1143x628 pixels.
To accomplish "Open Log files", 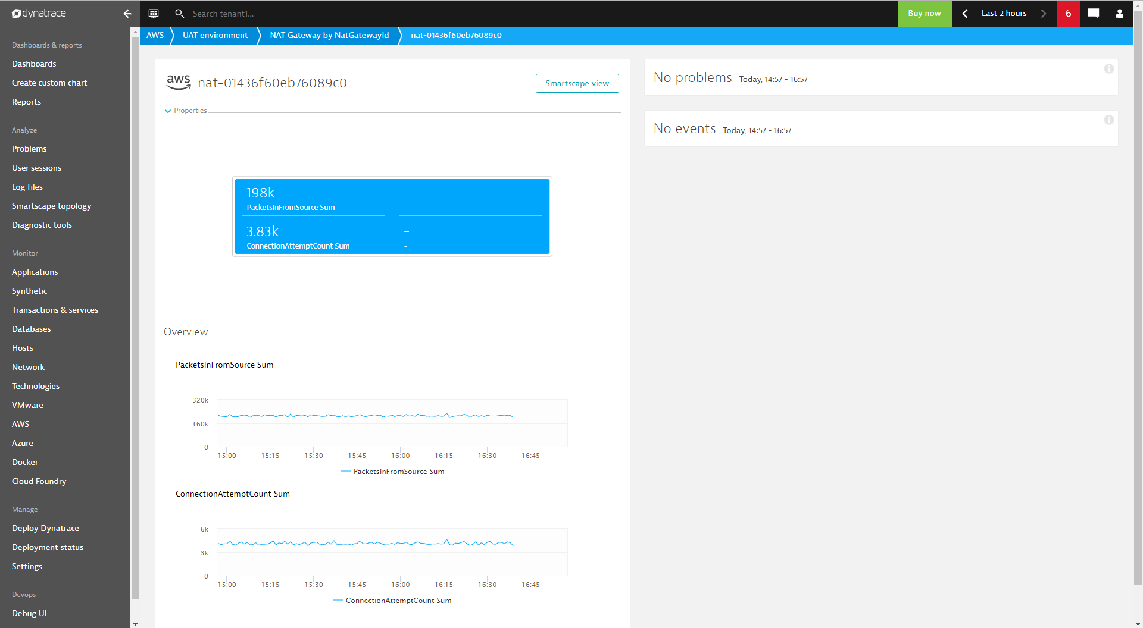I will pyautogui.click(x=27, y=187).
